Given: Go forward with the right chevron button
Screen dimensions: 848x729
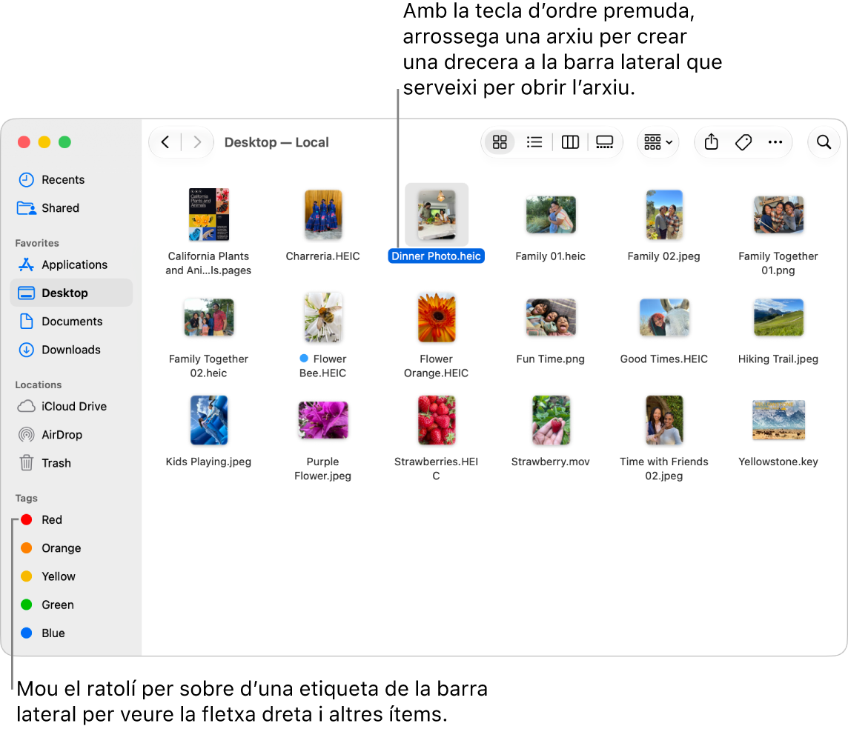Looking at the screenshot, I should click(x=197, y=142).
